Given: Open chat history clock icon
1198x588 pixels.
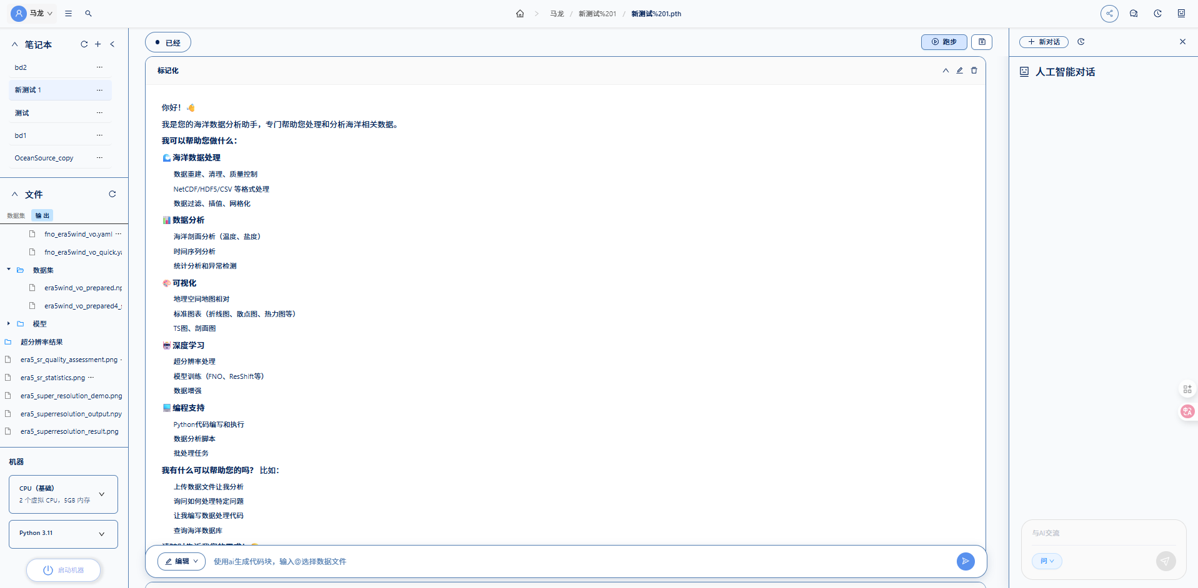Looking at the screenshot, I should [x=1081, y=42].
